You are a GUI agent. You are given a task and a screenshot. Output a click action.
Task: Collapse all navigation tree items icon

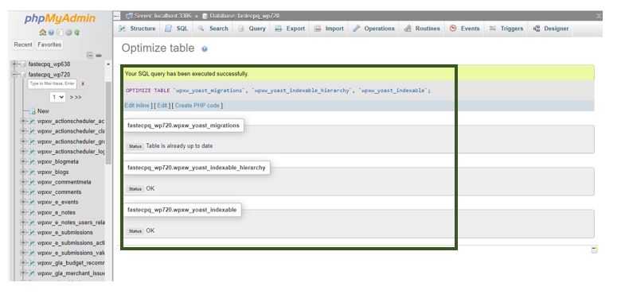click(90, 56)
